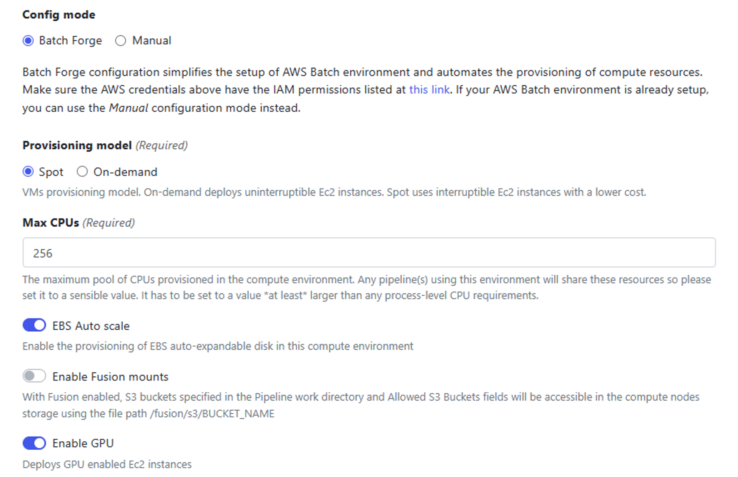Click the 'Enable GPU' label text
The image size is (738, 477).
[83, 443]
